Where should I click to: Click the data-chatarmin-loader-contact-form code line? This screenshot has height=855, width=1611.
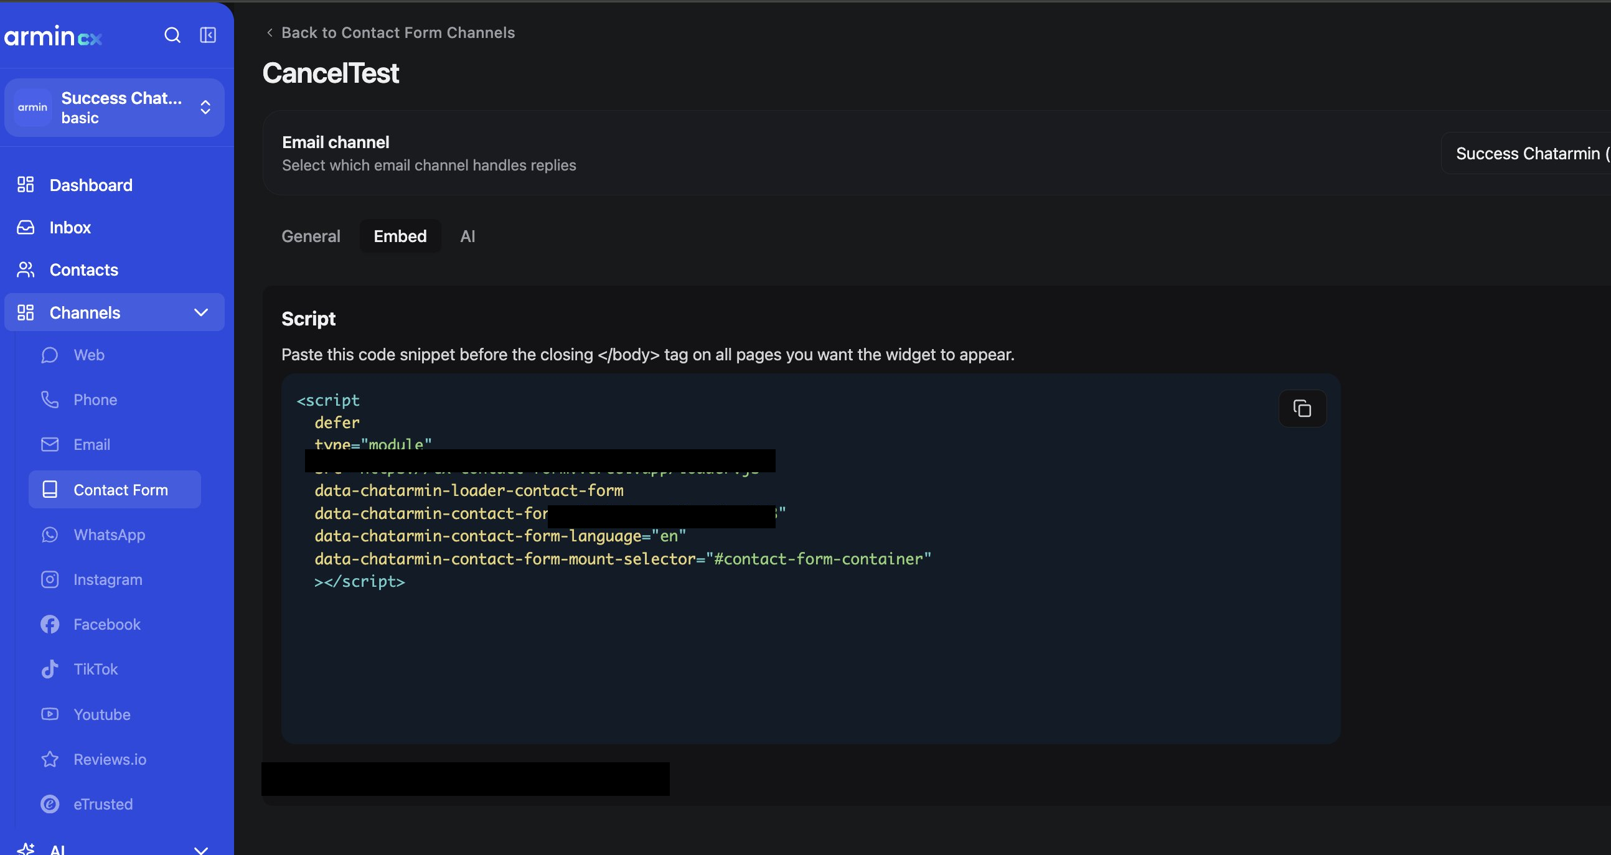(x=469, y=490)
